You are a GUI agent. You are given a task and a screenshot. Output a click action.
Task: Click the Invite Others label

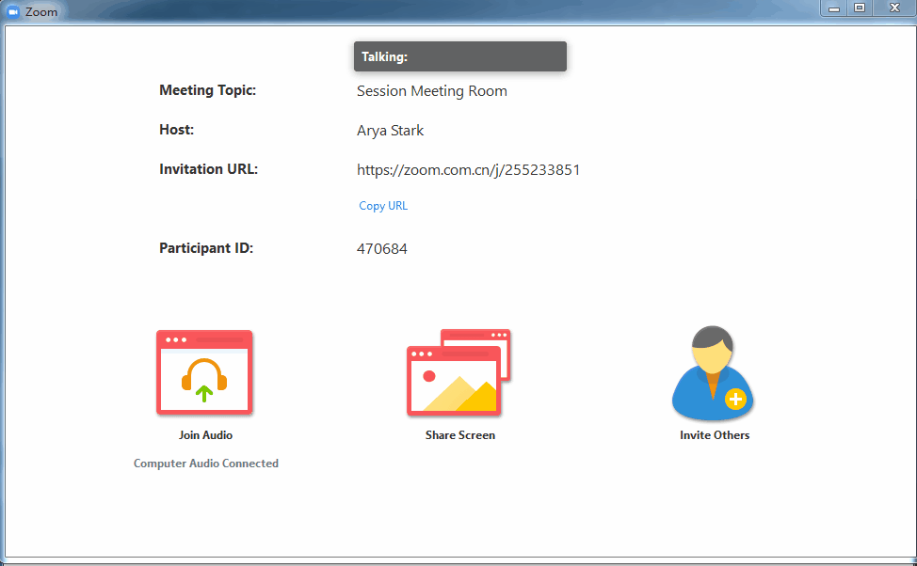click(715, 435)
